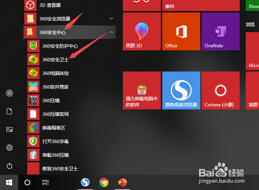Image resolution: width=259 pixels, height=190 pixels.
Task: Click the 病毒隔离区 text label
Action: click(54, 128)
